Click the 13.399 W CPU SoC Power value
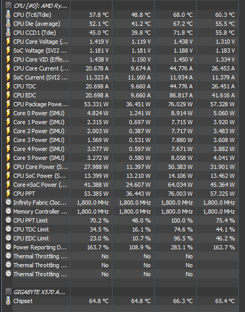245x312 pixels. tap(96, 176)
